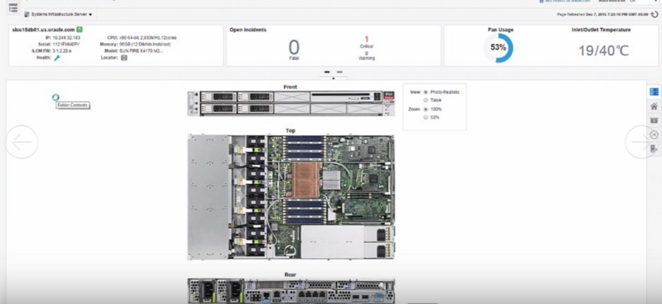Click the Fan Usage 53% donut gauge

(x=499, y=48)
